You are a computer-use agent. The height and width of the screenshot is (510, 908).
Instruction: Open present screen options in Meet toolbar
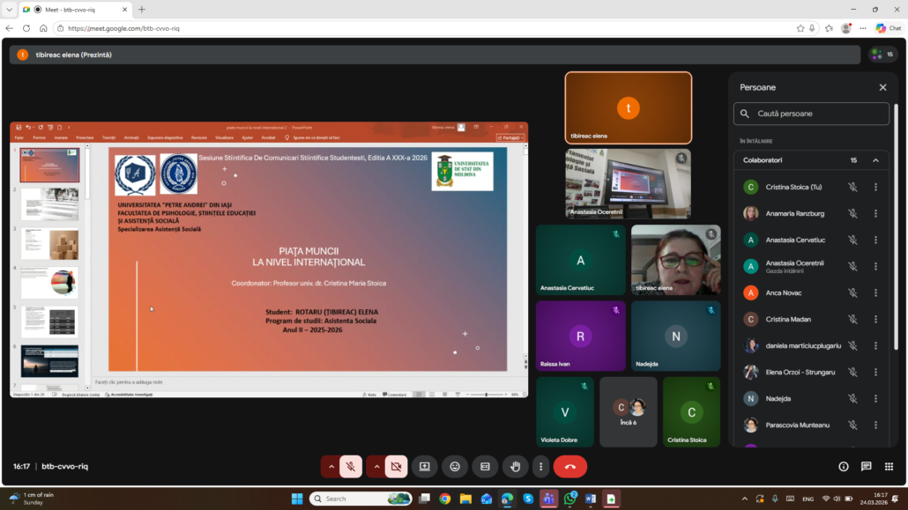(424, 467)
